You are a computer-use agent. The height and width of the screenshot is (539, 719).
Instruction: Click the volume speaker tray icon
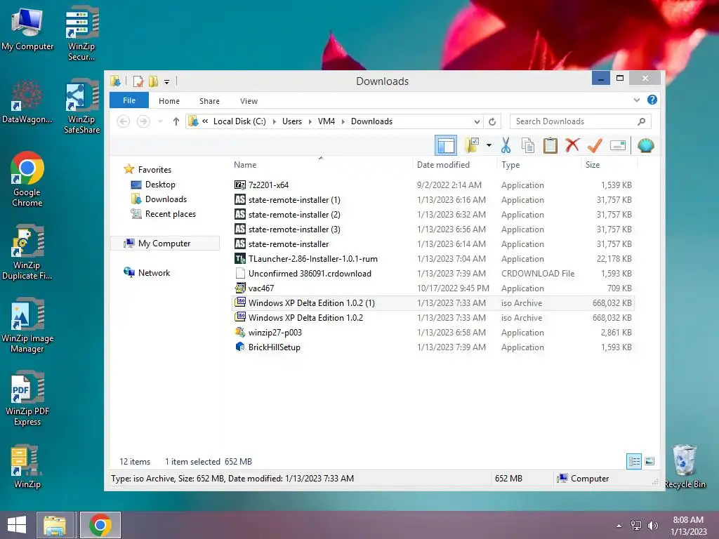652,525
